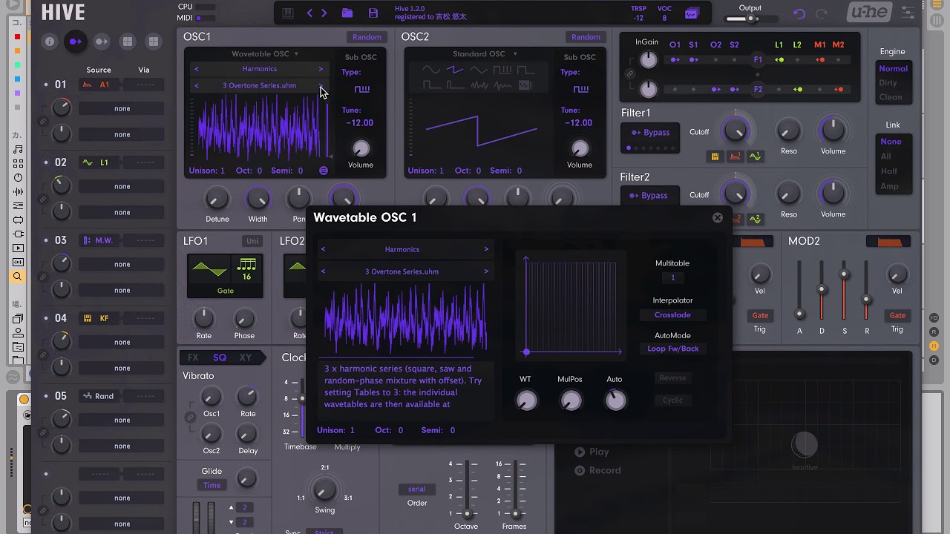Set Link mode to All

click(x=885, y=156)
